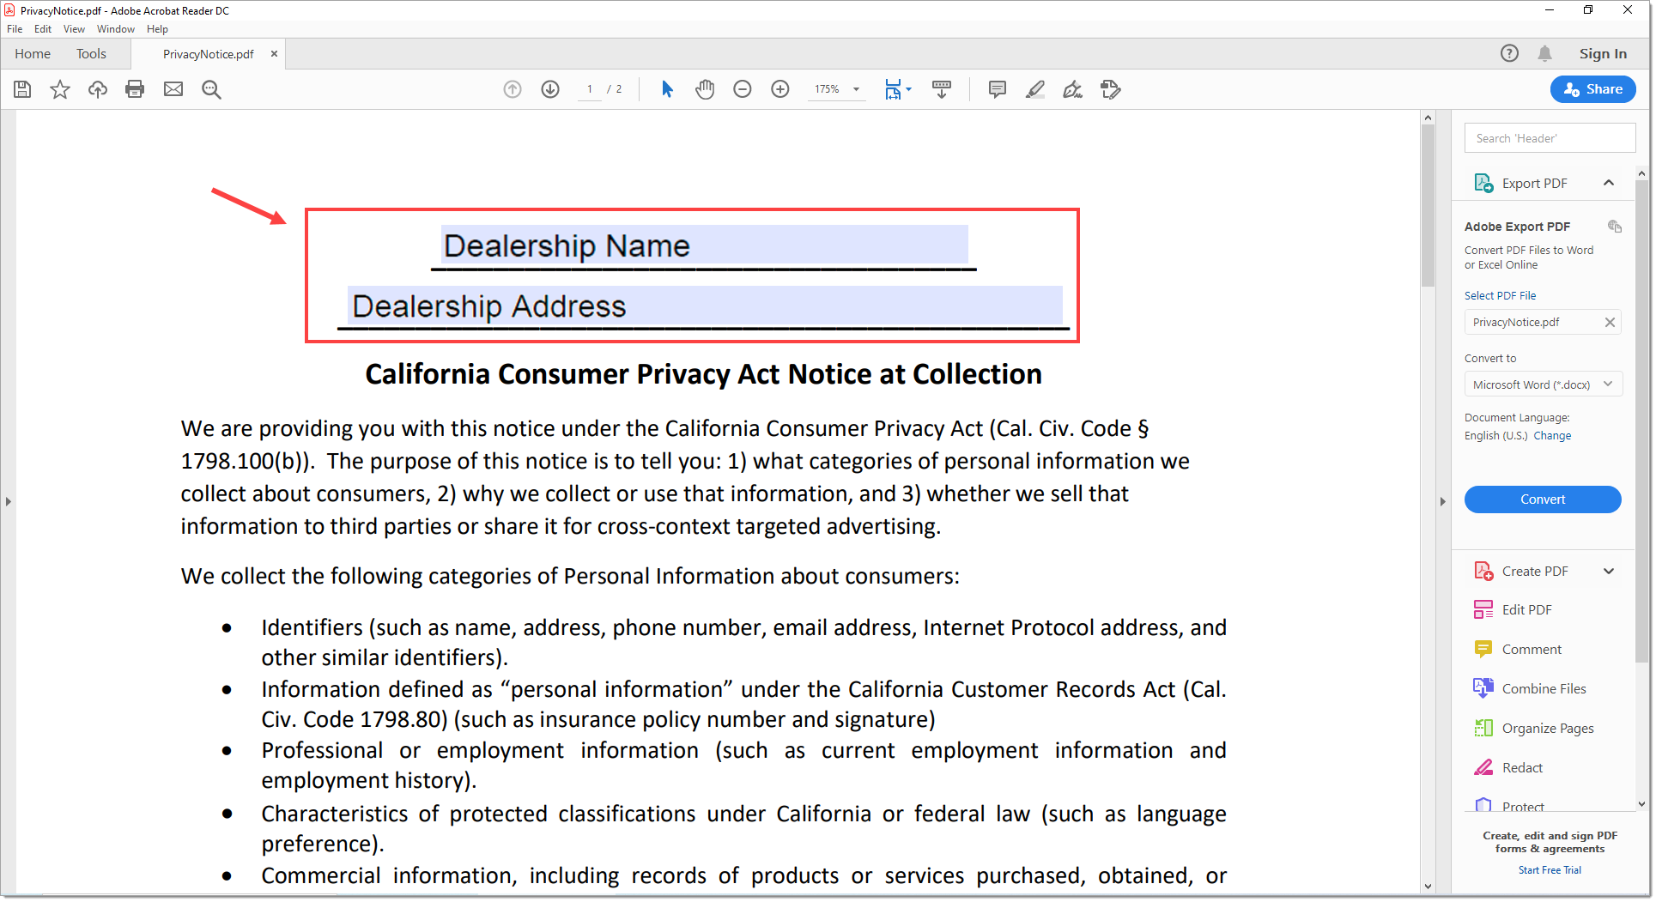Click the cloud upload icon
Viewport: 1656px width, 902px height.
tap(98, 89)
